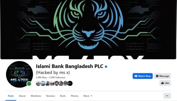This screenshot has height=101, width=177.
Task: Open the MS 470X profile picture
Action: [x=19, y=74]
